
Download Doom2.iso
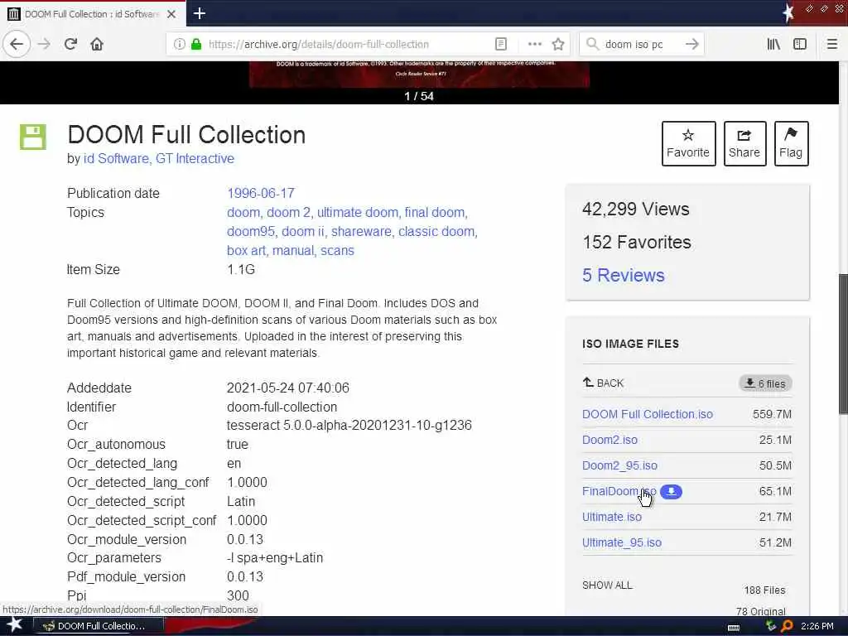[x=609, y=440]
